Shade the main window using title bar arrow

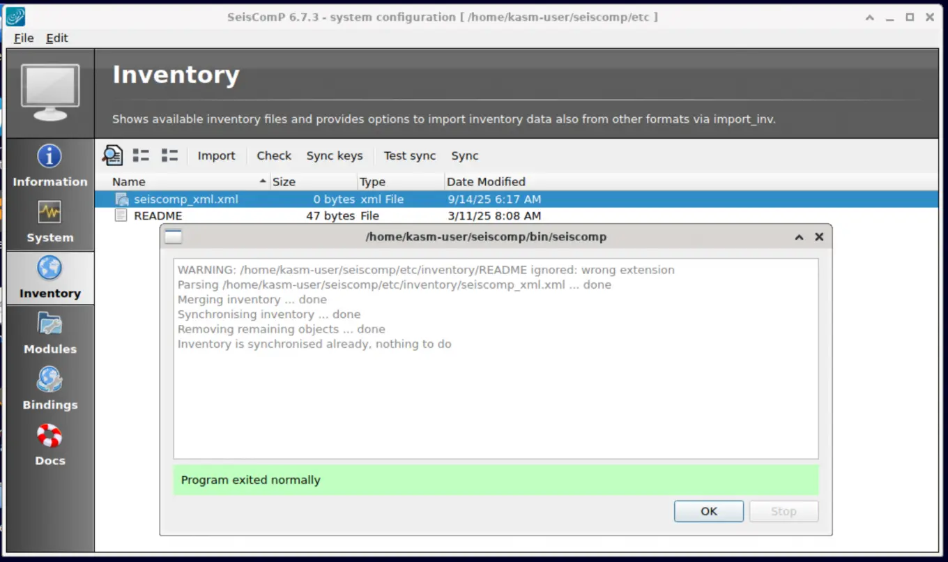click(870, 17)
